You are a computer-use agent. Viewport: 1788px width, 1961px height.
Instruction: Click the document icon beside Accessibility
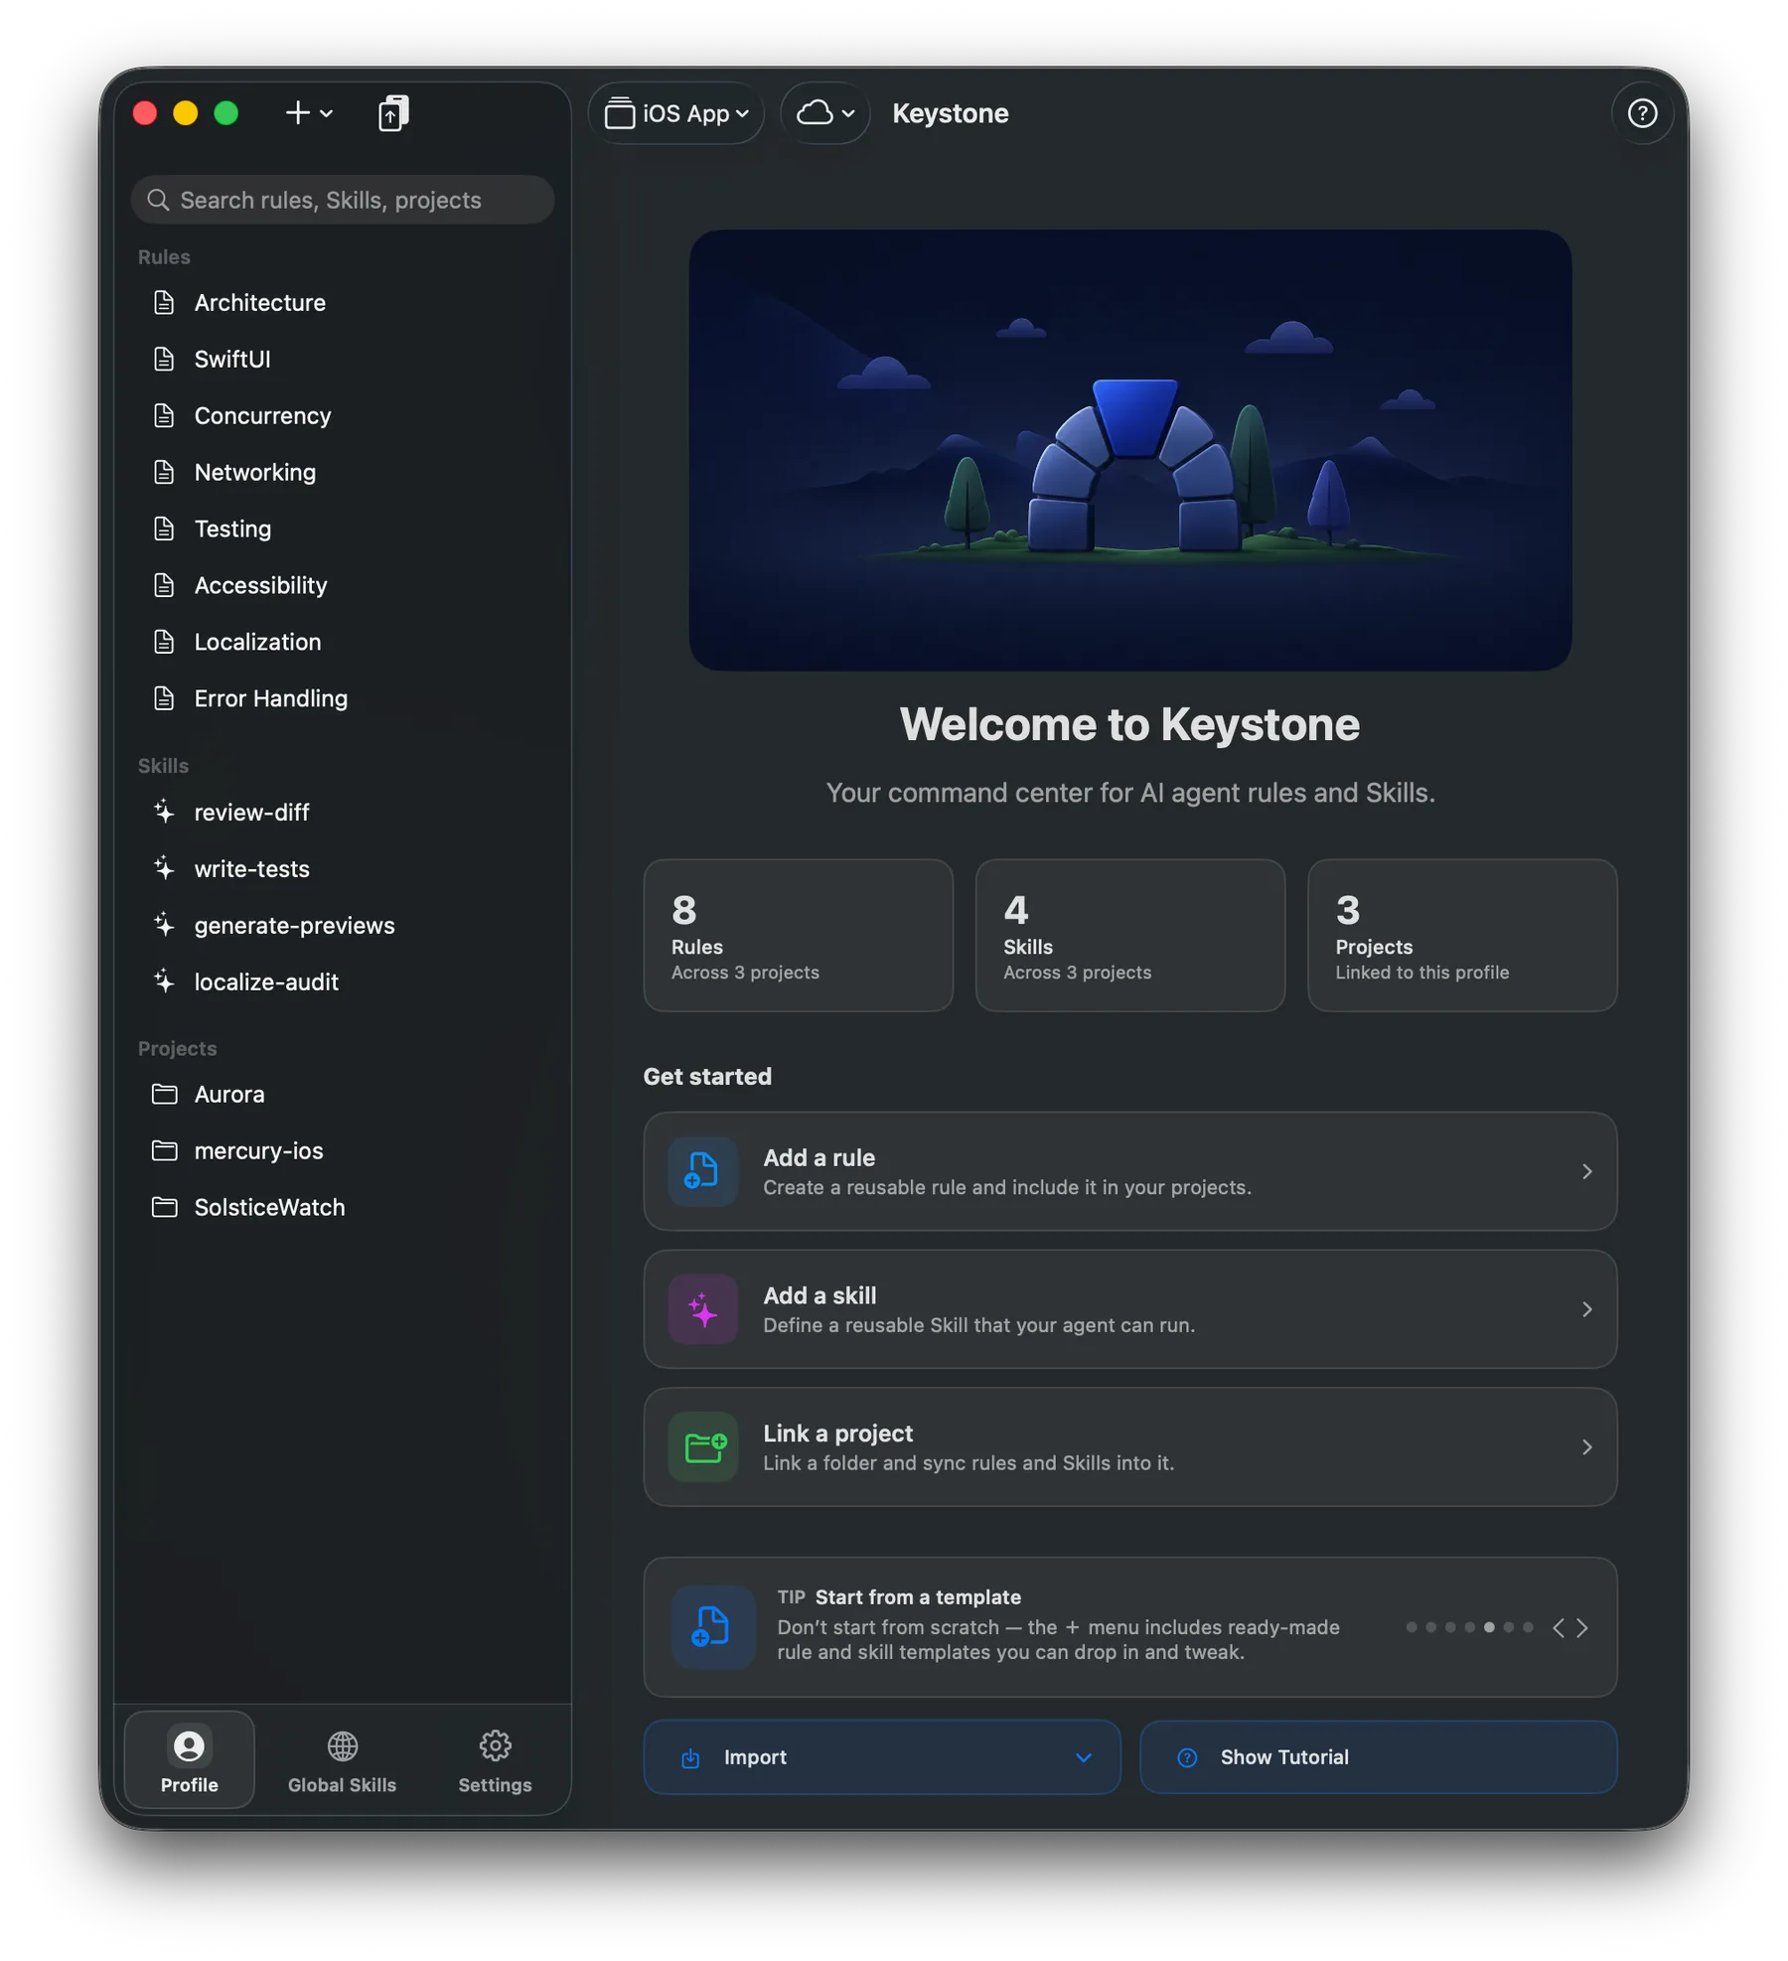click(x=164, y=586)
